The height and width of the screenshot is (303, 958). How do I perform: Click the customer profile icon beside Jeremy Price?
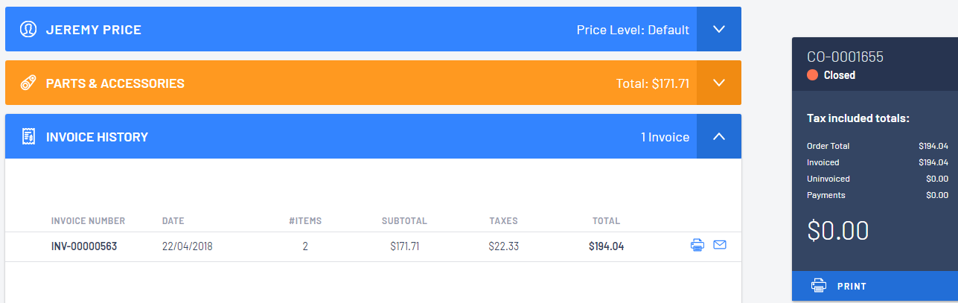28,30
